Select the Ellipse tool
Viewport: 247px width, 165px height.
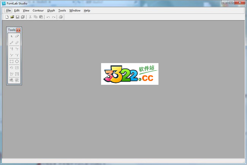point(17,62)
